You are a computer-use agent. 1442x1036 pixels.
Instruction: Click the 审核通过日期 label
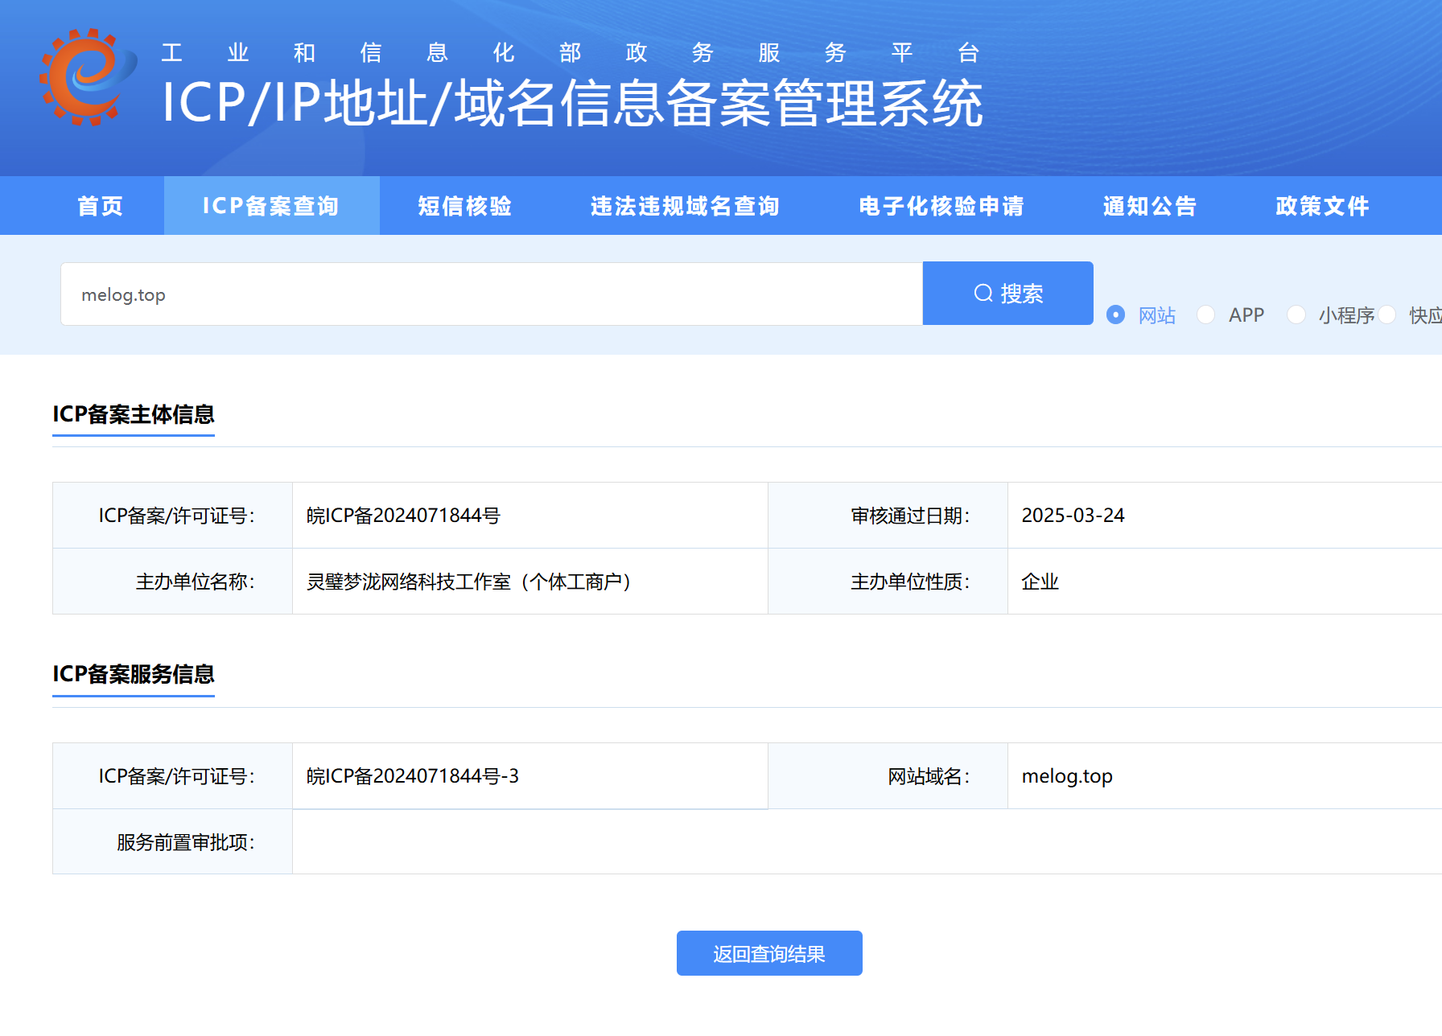910,516
